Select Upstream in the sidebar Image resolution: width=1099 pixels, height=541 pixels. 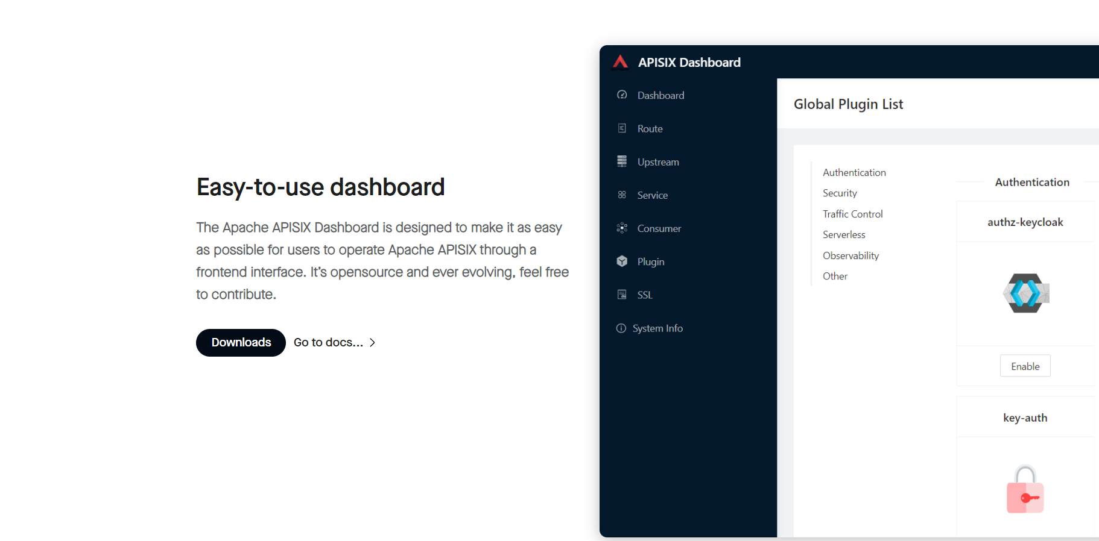coord(658,161)
